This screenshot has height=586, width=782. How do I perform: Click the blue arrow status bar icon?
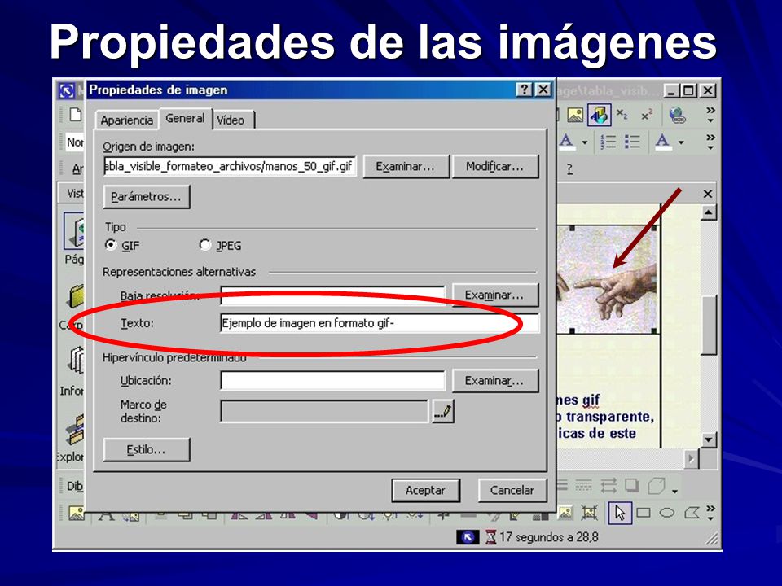coord(468,537)
